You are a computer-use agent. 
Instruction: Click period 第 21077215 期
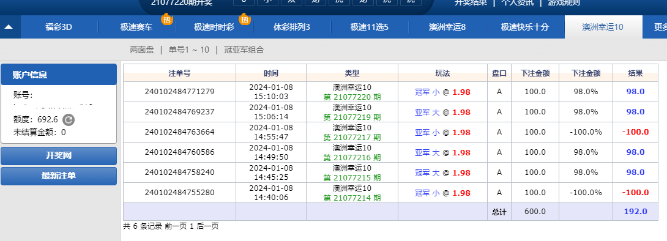pos(352,177)
